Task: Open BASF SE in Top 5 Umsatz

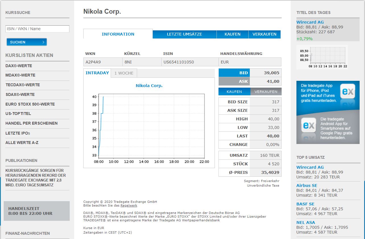Action: tap(306, 204)
